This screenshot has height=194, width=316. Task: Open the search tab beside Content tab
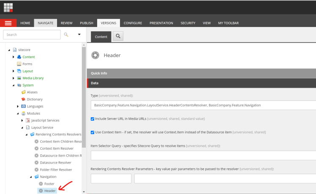[x=118, y=37]
